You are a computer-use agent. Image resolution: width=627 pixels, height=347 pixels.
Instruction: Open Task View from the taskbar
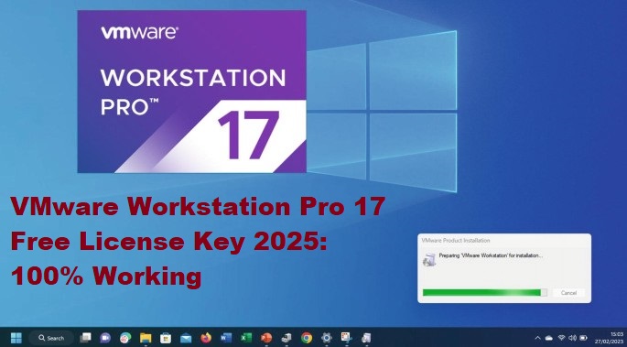point(85,338)
